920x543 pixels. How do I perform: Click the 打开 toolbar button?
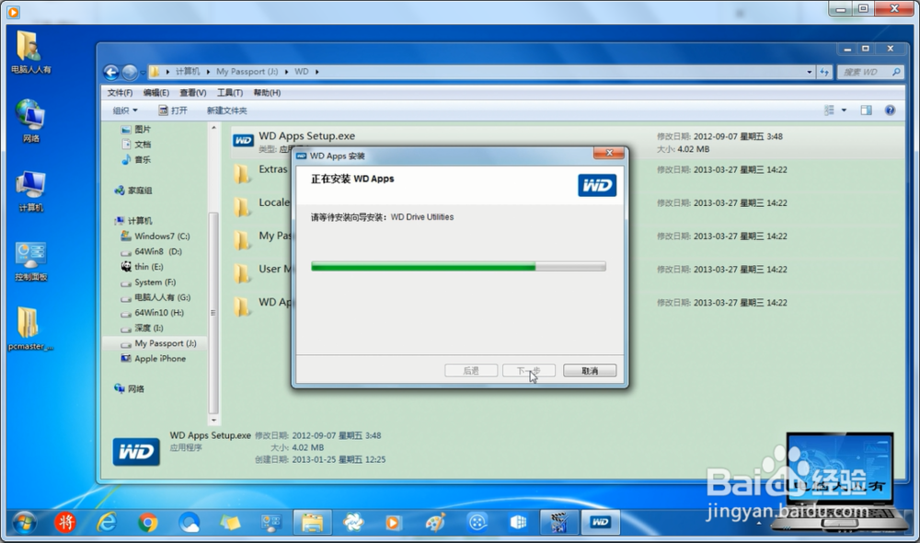(x=173, y=110)
